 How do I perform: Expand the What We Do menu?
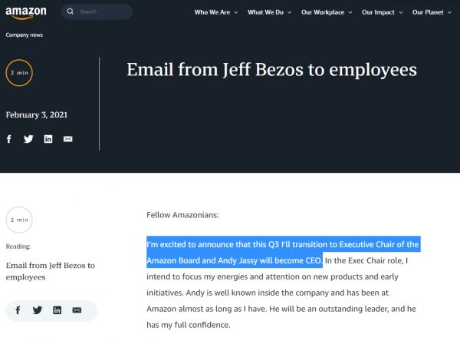coord(269,12)
